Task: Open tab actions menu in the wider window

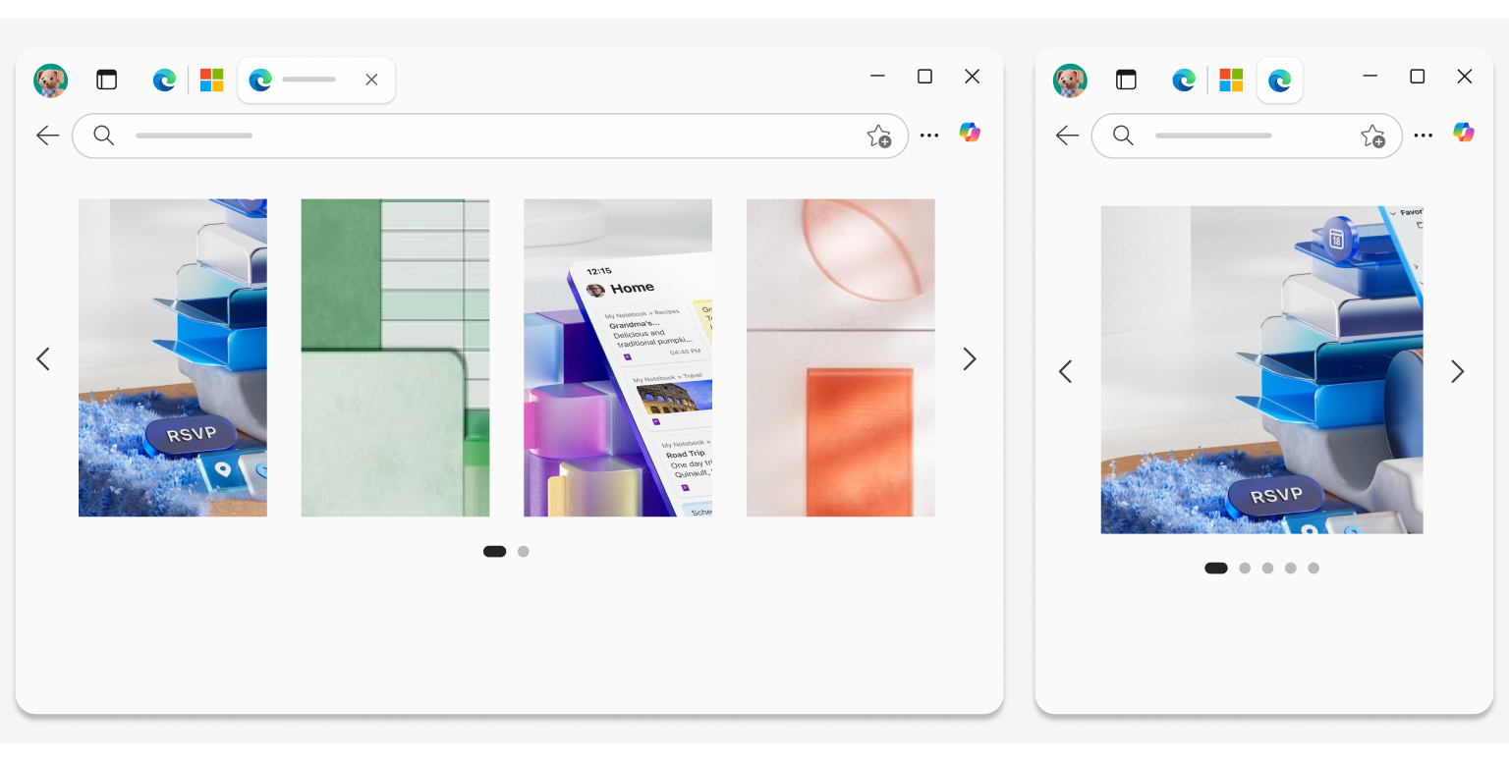Action: (x=106, y=81)
